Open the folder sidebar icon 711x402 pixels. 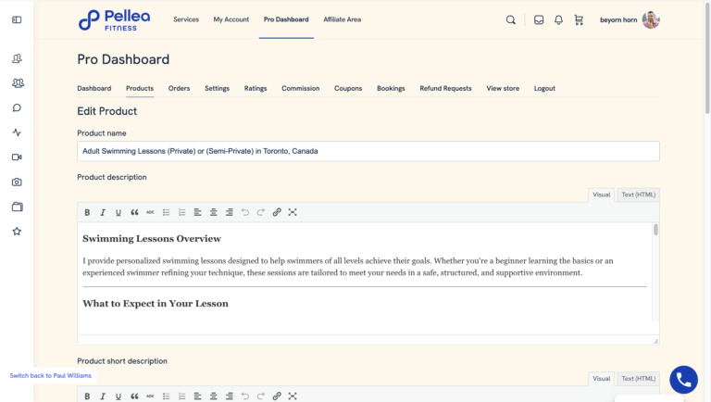coord(18,207)
